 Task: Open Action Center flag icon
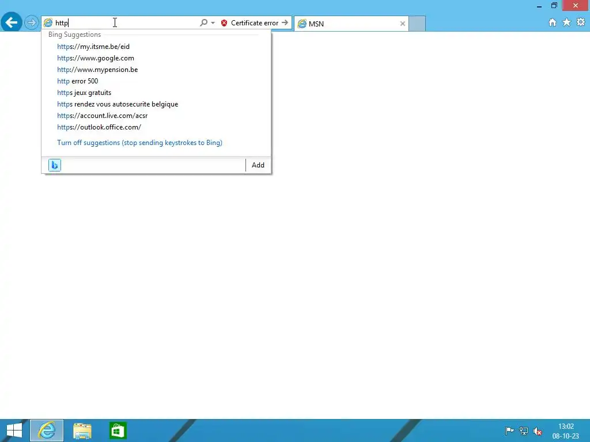tap(509, 430)
